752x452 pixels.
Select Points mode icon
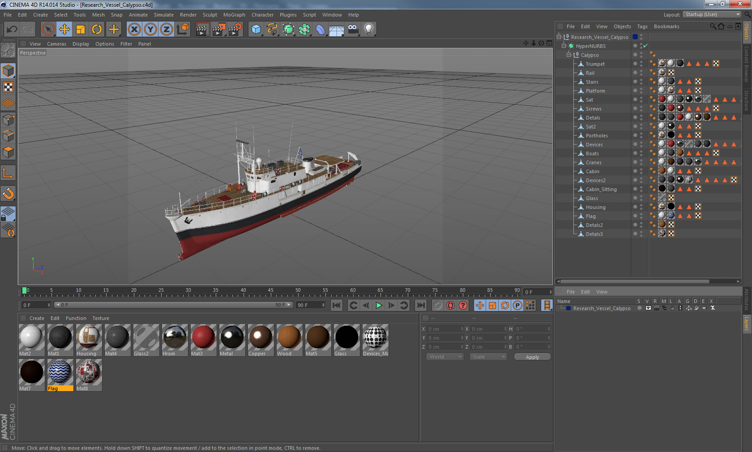[x=9, y=120]
